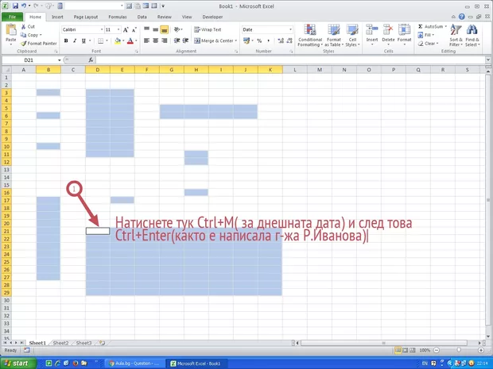493x369 pixels.
Task: Apply Percent Style
Action: (x=259, y=40)
